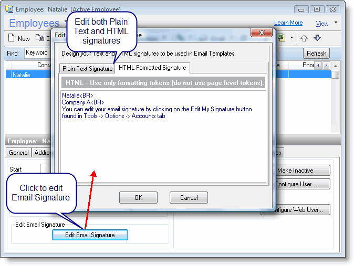This screenshot has height=266, width=354.
Task: Follow the Learn More link
Action: click(288, 23)
